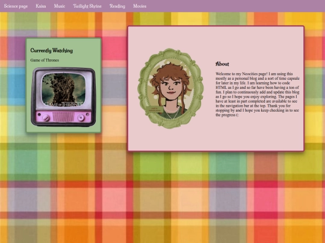Viewport: 325px width, 243px height.
Task: Open the Reading page
Action: point(117,6)
